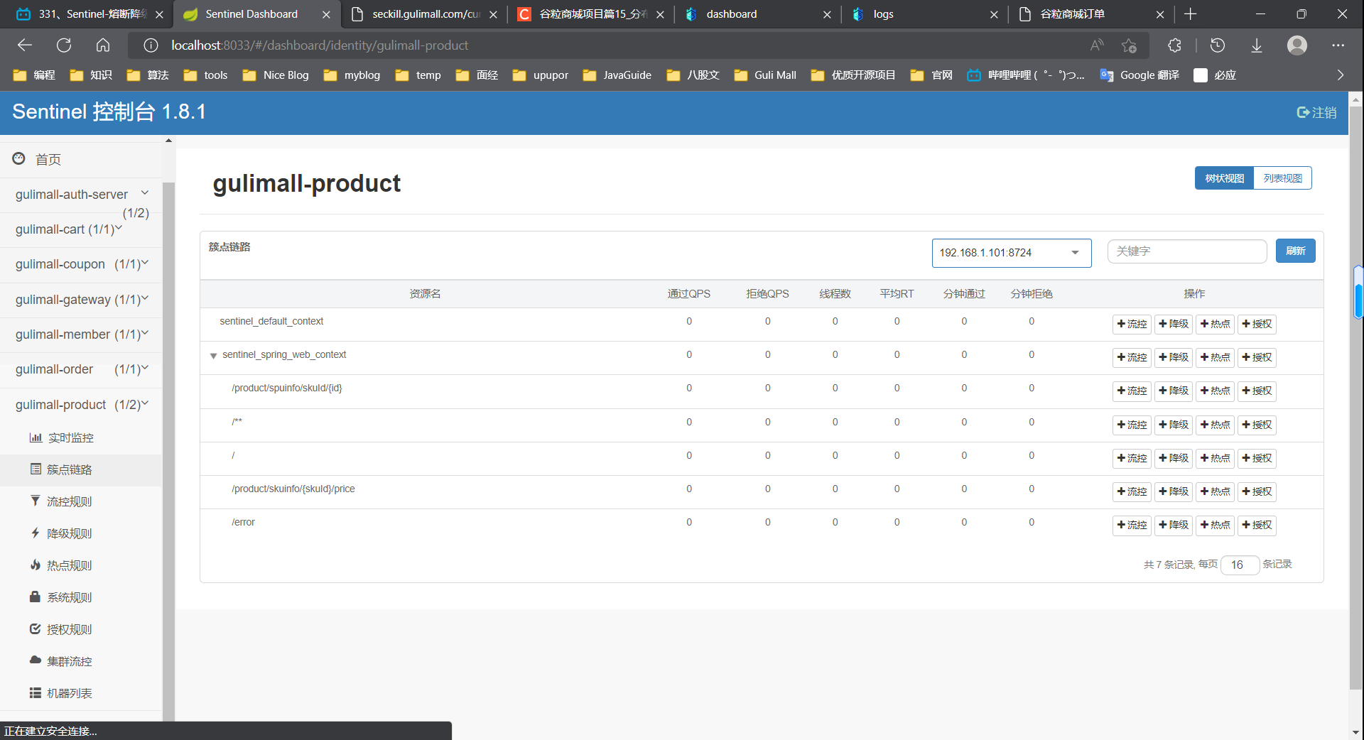Image resolution: width=1364 pixels, height=740 pixels.
Task: Expand gulimall-coupon app entry
Action: click(81, 264)
